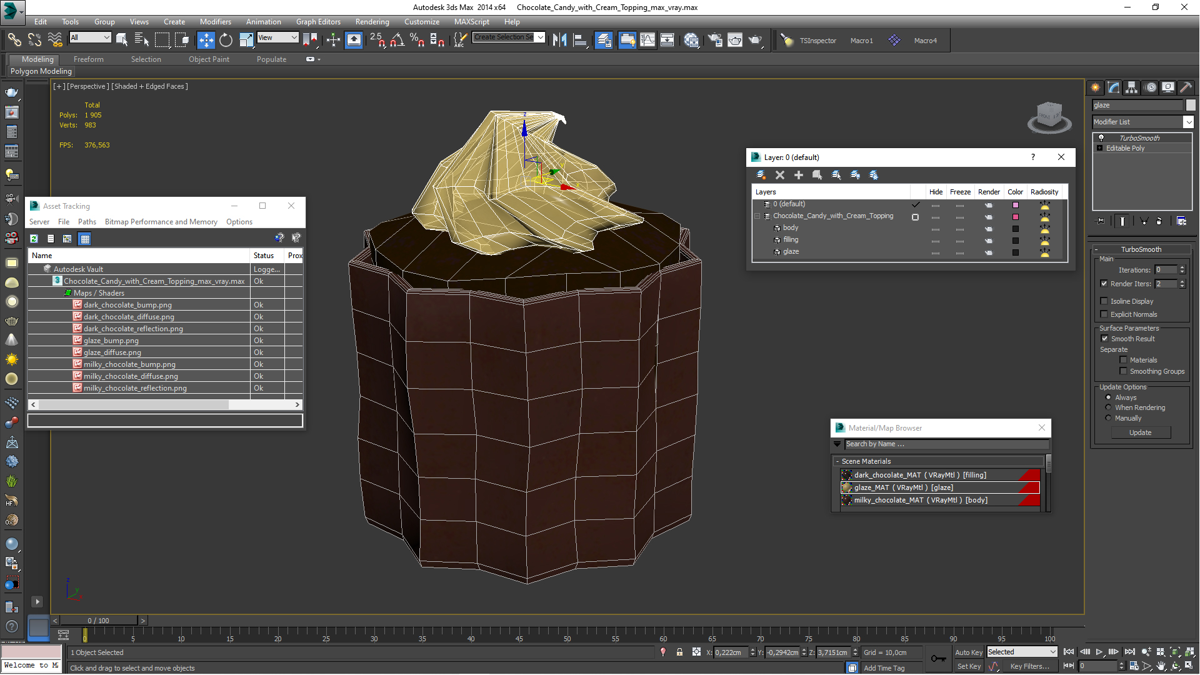Click the Pin Stack icon
Screen dimensions: 1200x675
click(x=1101, y=221)
